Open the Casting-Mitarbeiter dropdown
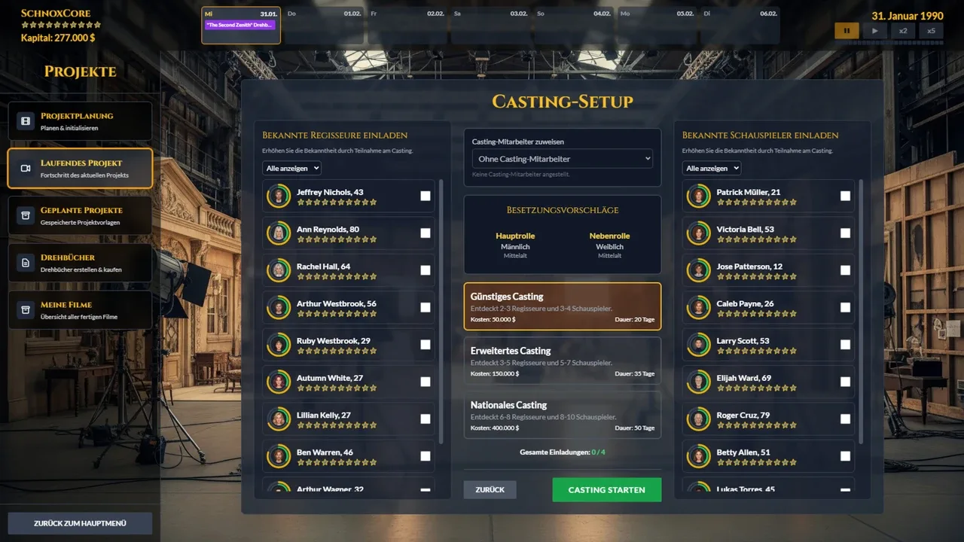 [562, 159]
